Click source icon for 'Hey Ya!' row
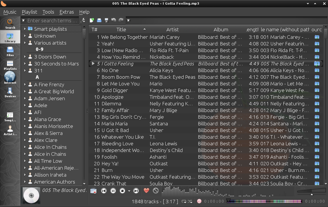 tap(317, 164)
